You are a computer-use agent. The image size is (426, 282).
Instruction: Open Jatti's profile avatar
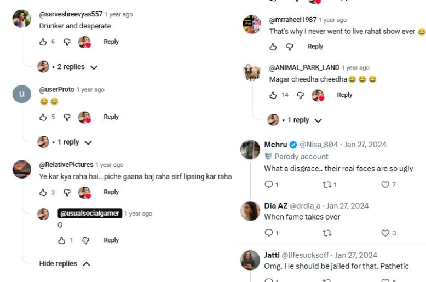[250, 260]
